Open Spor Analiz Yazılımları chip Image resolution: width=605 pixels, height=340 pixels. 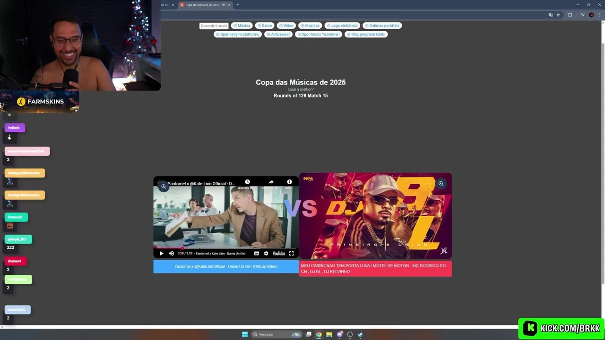coord(318,34)
